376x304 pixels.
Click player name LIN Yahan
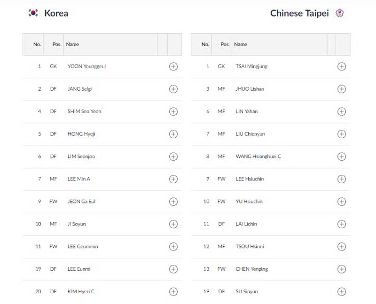pyautogui.click(x=246, y=111)
